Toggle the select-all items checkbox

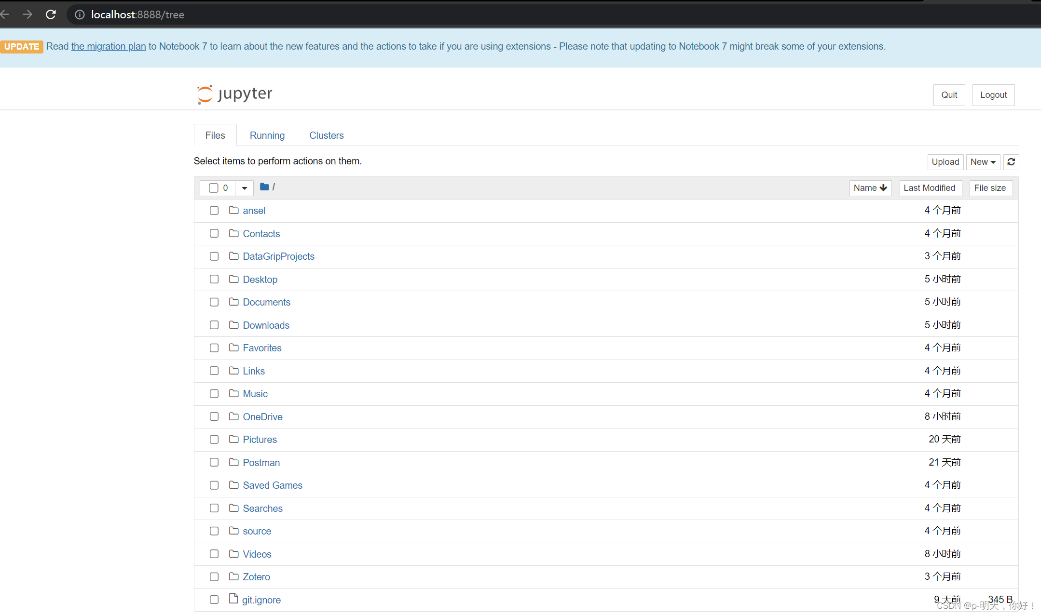(x=213, y=188)
